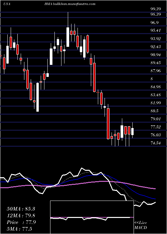Click the USA market label
Screen dimensions: 167x234
pyautogui.click(x=7, y=4)
